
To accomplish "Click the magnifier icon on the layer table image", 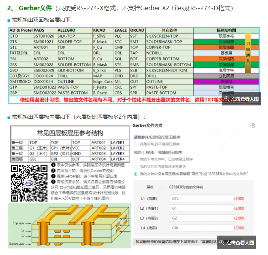I will 227,99.
